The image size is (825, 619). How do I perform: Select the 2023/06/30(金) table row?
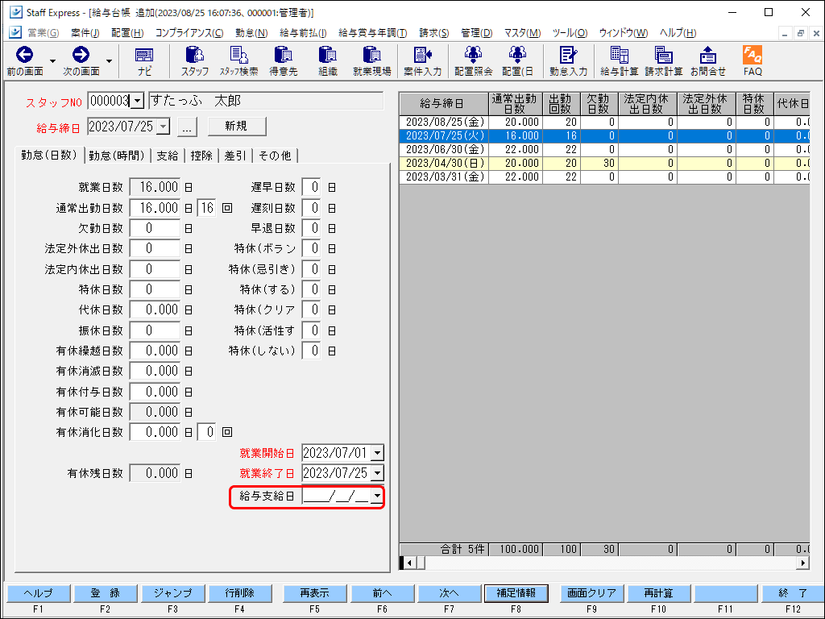[x=604, y=149]
